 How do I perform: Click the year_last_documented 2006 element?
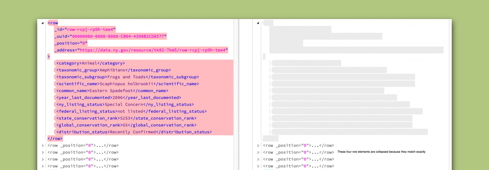119,98
